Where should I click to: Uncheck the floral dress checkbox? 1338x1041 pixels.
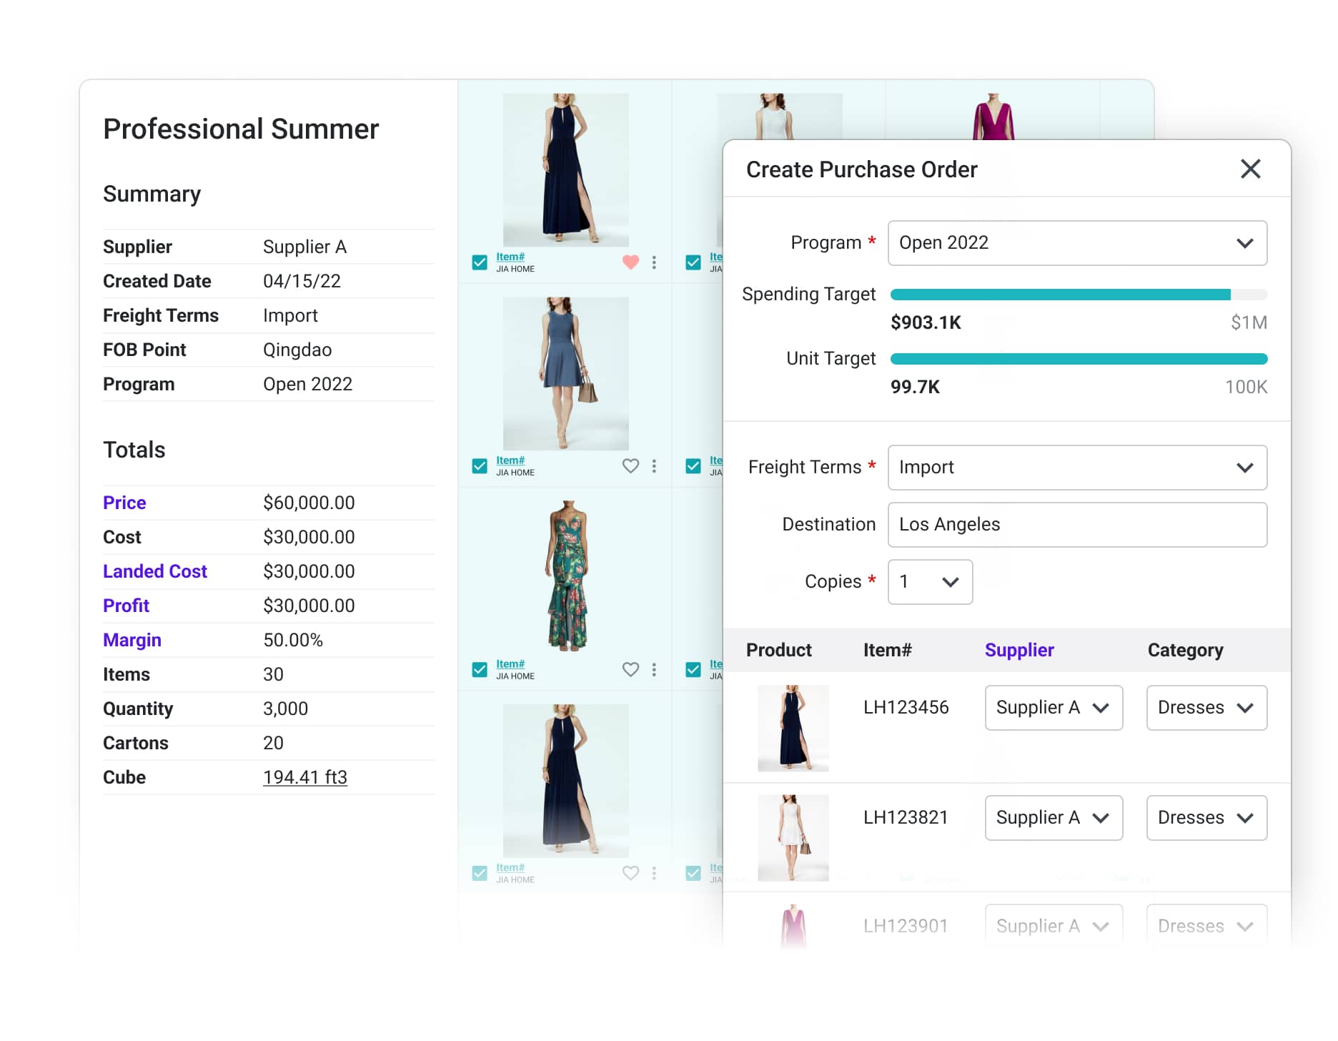click(x=480, y=670)
